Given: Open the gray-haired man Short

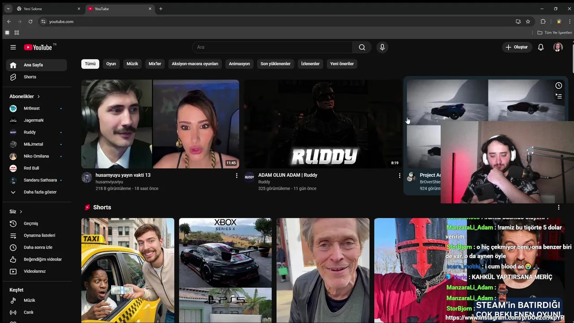Looking at the screenshot, I should coord(323,271).
